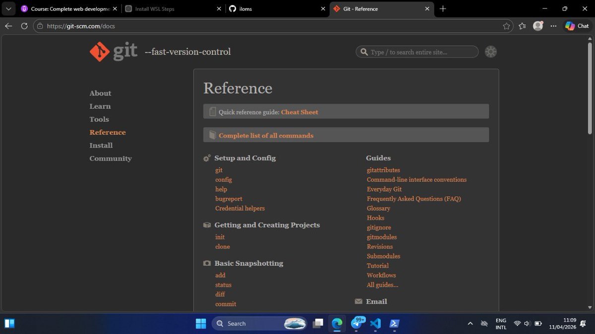This screenshot has height=334, width=595.
Task: Open the About sidebar link
Action: tap(100, 93)
